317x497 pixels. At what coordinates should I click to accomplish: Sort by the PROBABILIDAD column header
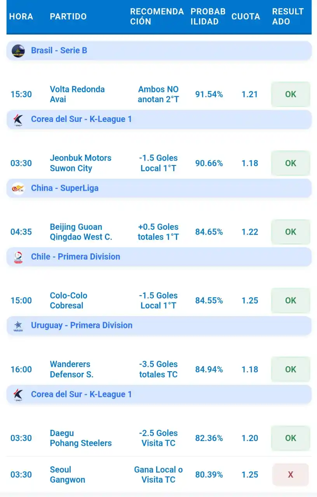point(208,17)
